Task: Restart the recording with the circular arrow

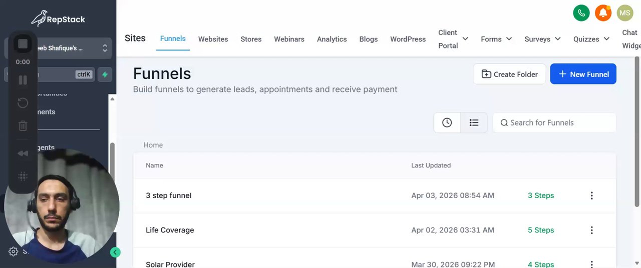Action: (x=23, y=103)
